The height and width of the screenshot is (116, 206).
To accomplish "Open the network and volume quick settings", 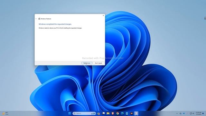I will point(192,113).
